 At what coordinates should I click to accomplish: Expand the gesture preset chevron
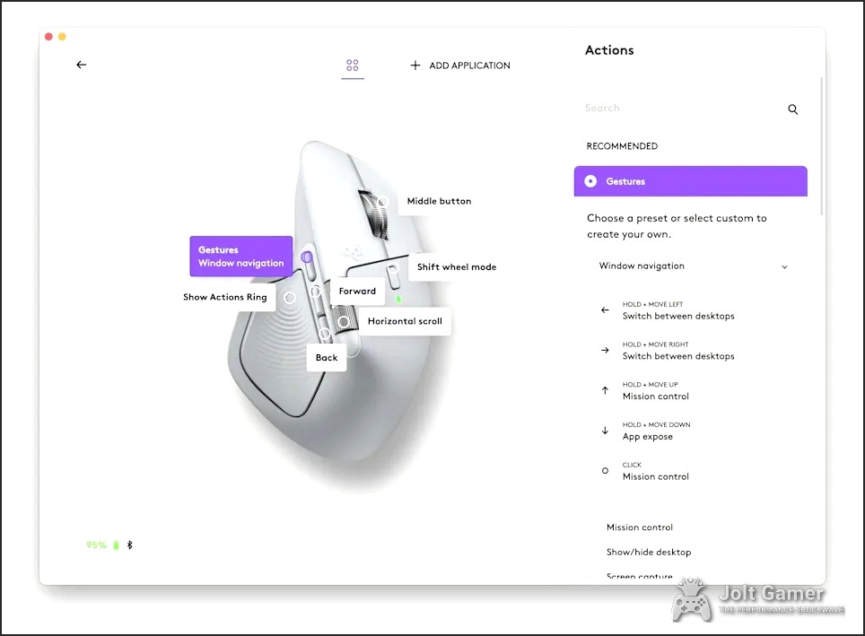[784, 266]
